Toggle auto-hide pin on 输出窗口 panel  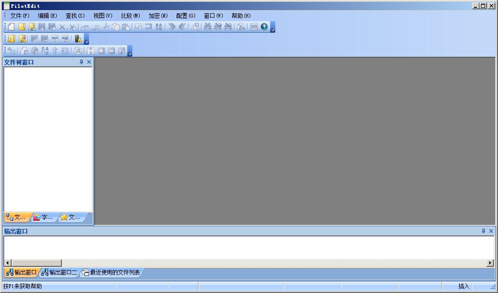point(483,231)
